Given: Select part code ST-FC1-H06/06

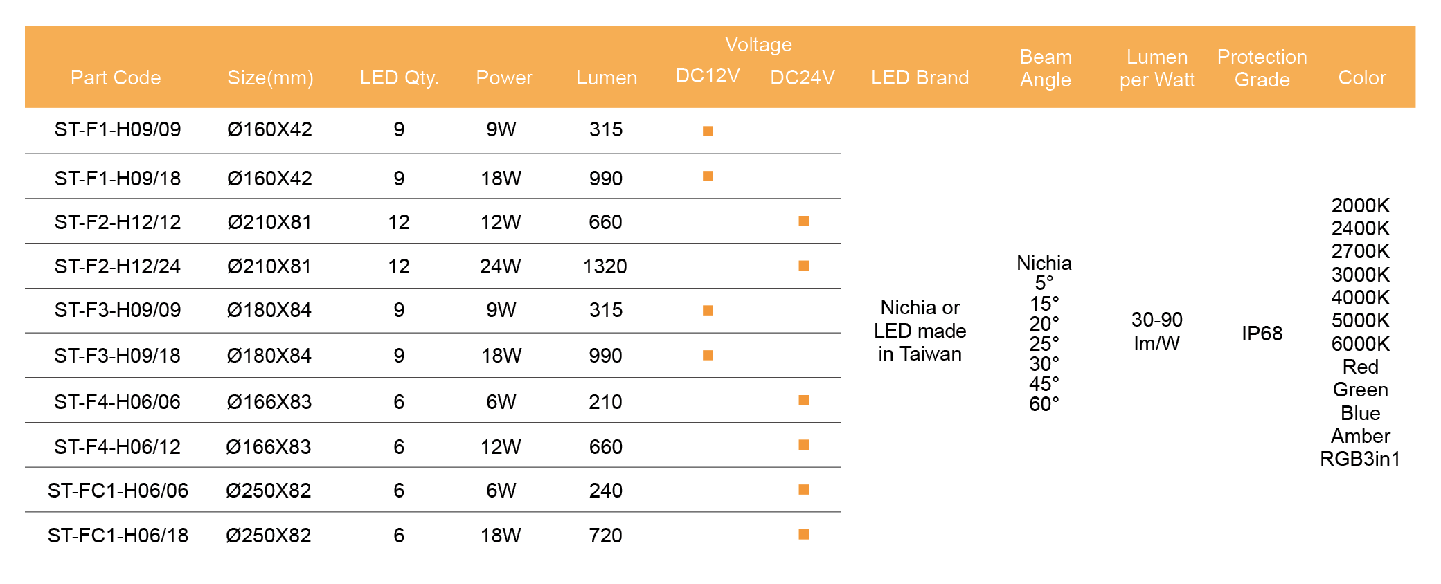Looking at the screenshot, I should point(118,491).
